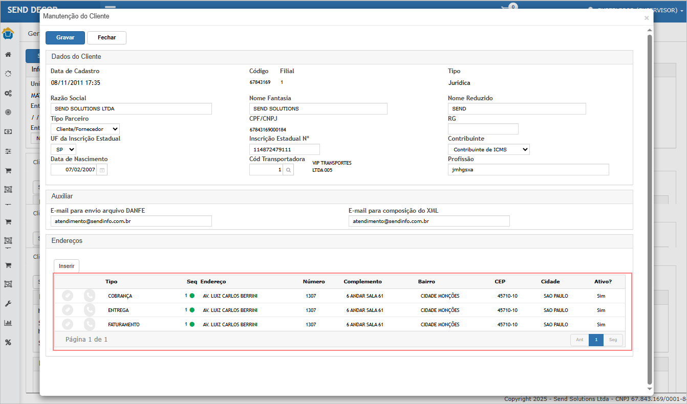Open the Tipo Parceiro dropdown
The image size is (687, 404).
click(x=85, y=129)
